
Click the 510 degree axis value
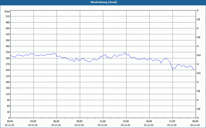click(8, 16)
